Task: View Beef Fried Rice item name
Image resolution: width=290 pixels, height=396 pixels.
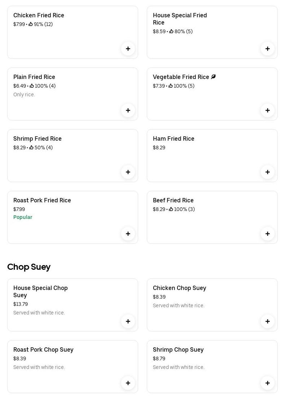Action: click(x=173, y=201)
